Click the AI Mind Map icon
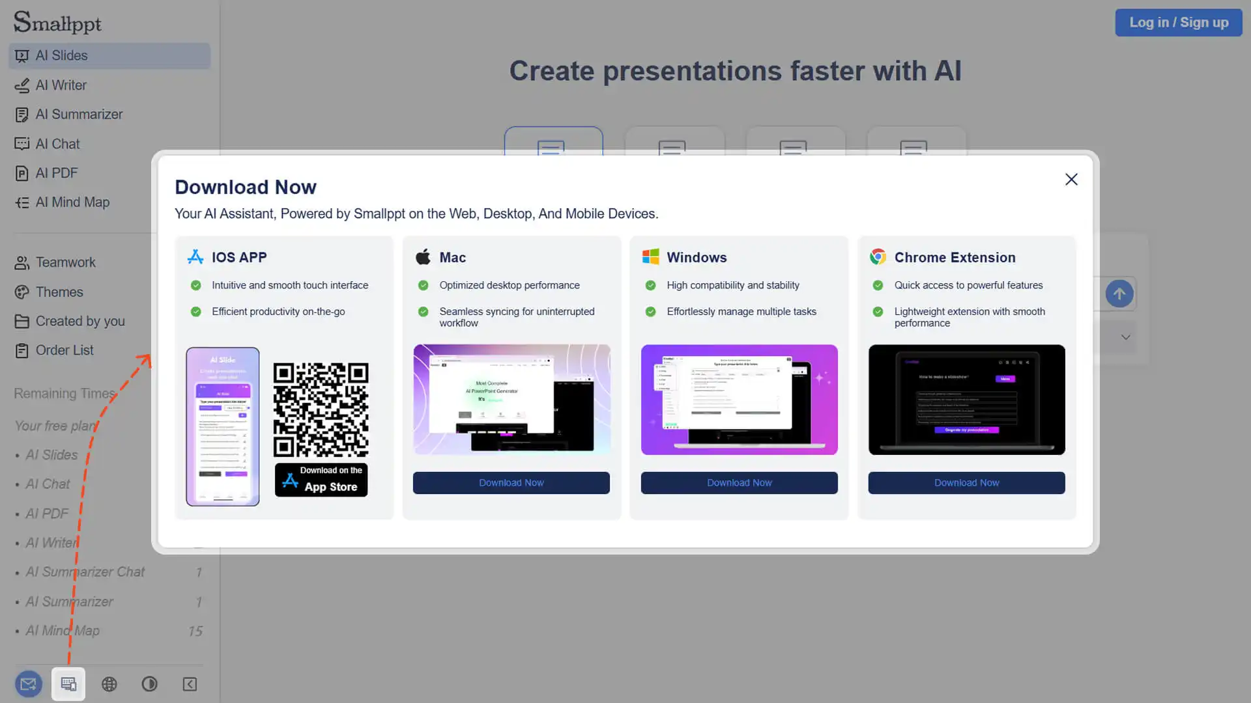 [x=22, y=202]
